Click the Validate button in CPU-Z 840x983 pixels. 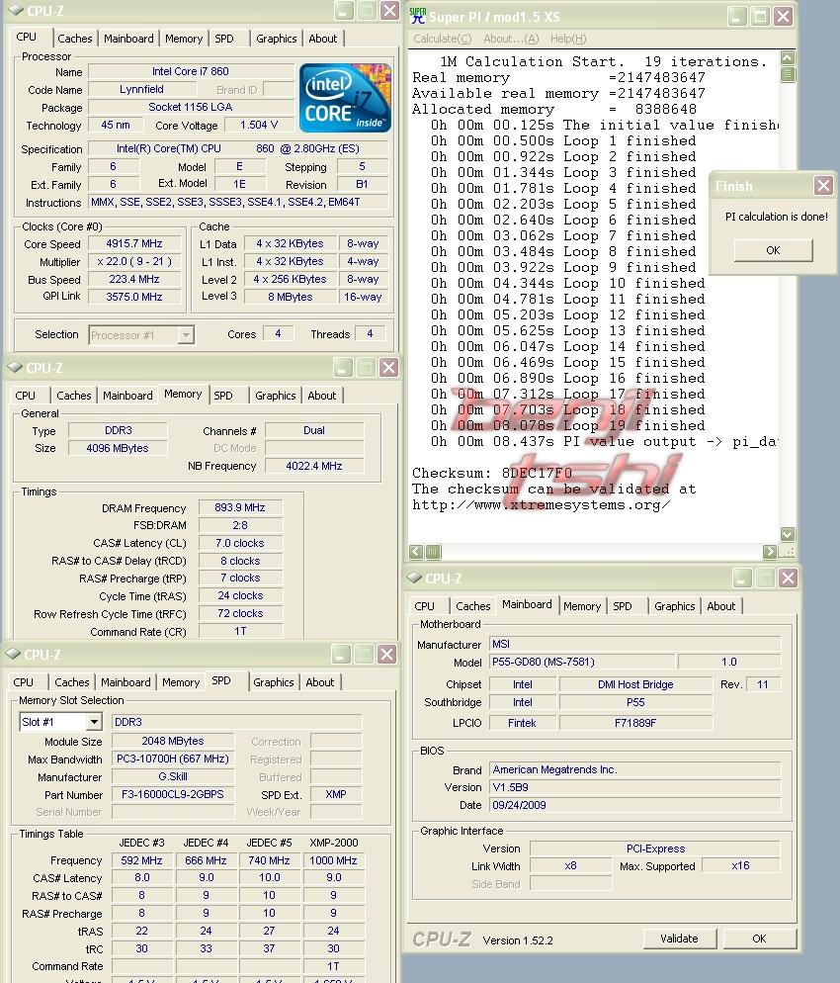pos(679,938)
